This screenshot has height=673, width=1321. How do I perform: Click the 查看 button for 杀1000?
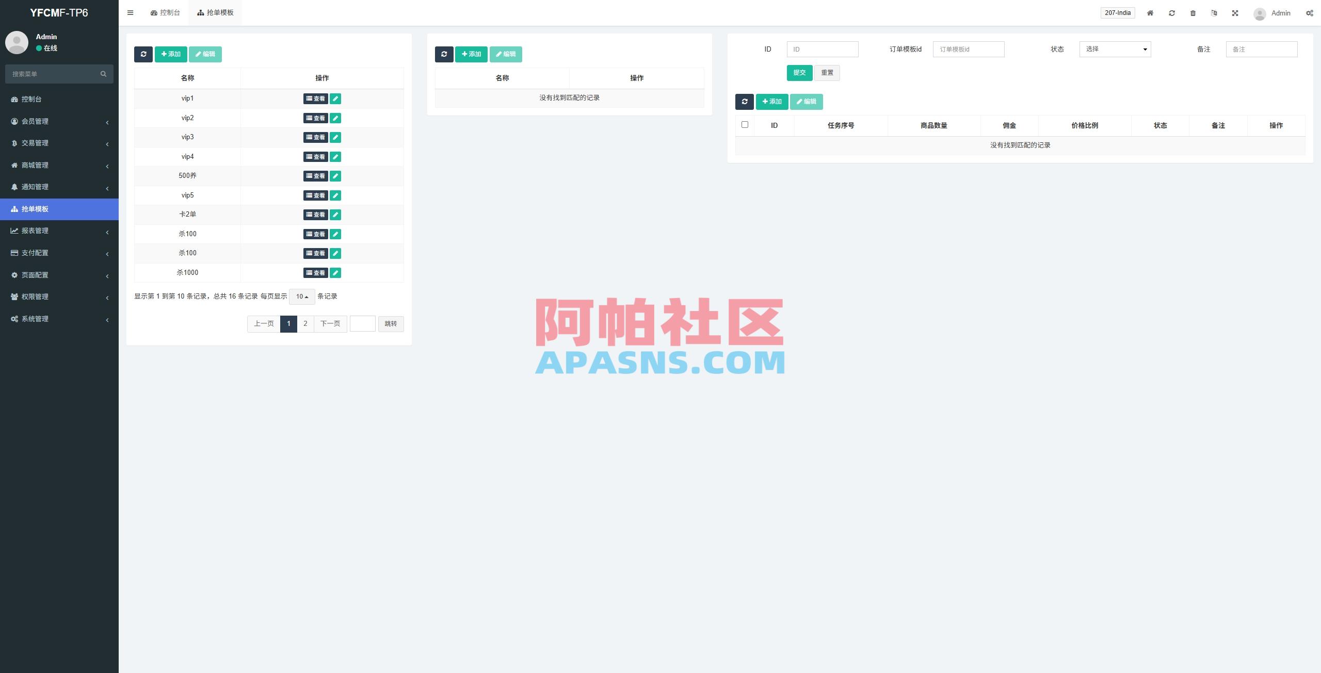coord(315,272)
